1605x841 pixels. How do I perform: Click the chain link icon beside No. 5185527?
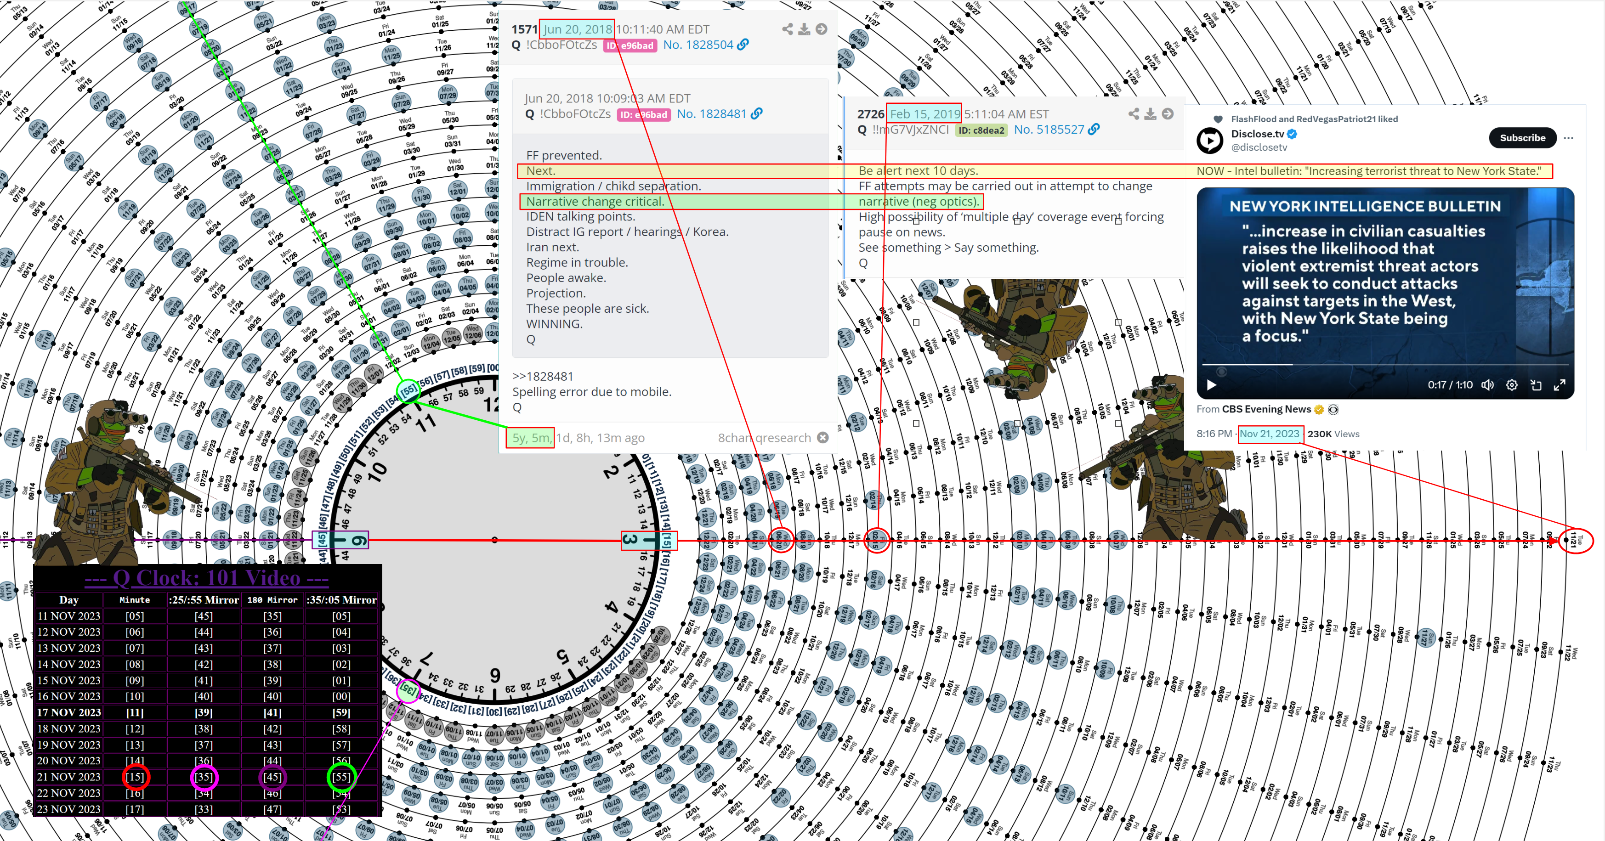[1094, 129]
